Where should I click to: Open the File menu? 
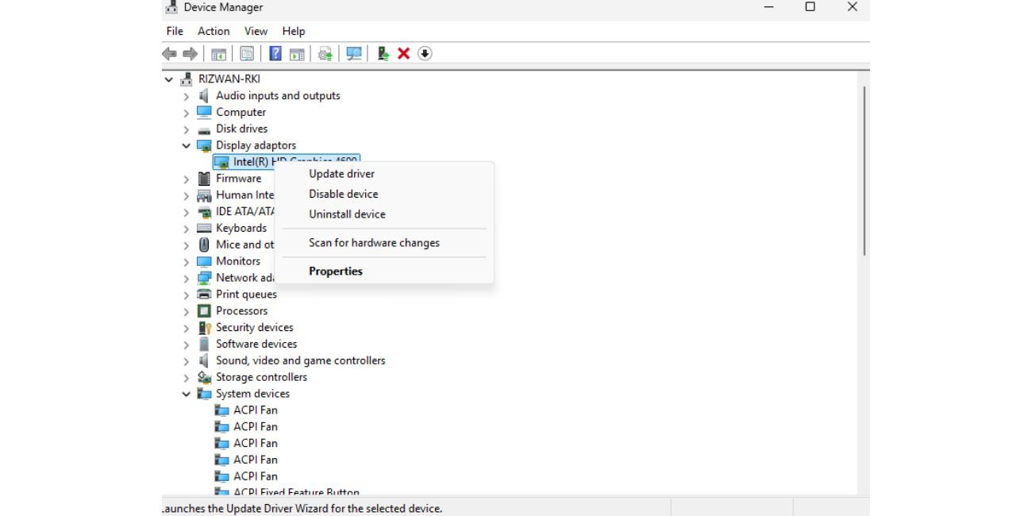point(175,31)
